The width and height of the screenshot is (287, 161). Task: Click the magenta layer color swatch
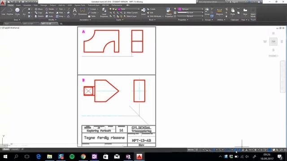pyautogui.click(x=119, y=9)
